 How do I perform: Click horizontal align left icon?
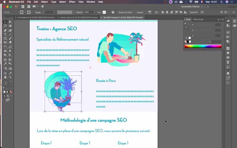tap(163, 12)
